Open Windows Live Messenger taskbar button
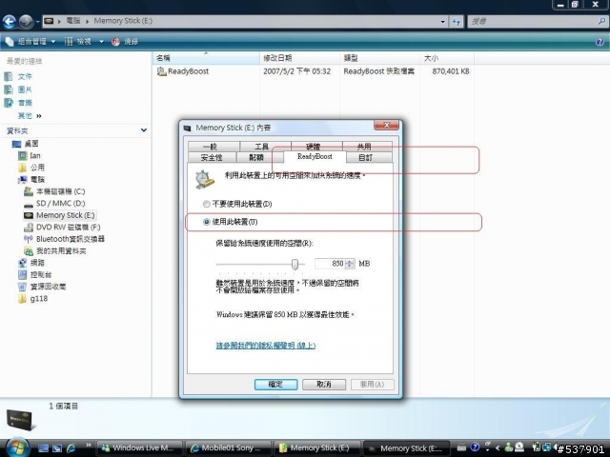610x457 pixels. click(x=139, y=448)
